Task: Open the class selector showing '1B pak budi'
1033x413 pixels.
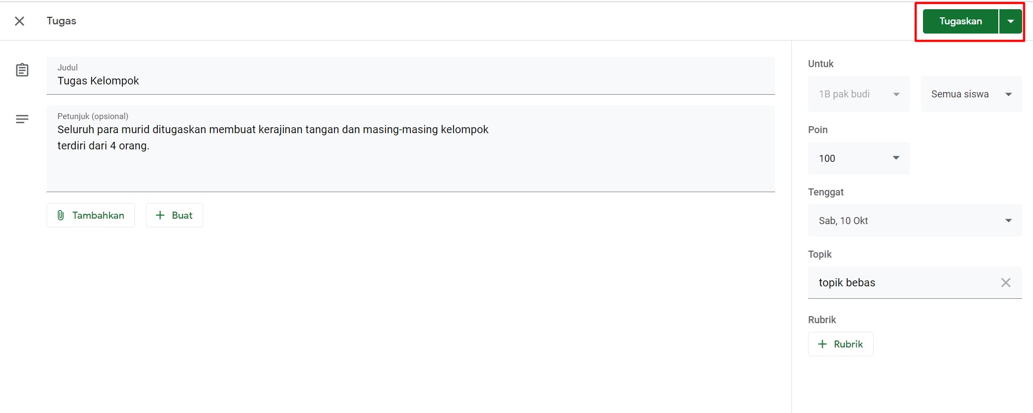Action: 858,94
